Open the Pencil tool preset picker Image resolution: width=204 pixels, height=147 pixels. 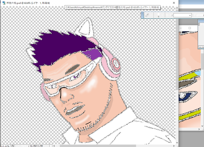coord(147,15)
